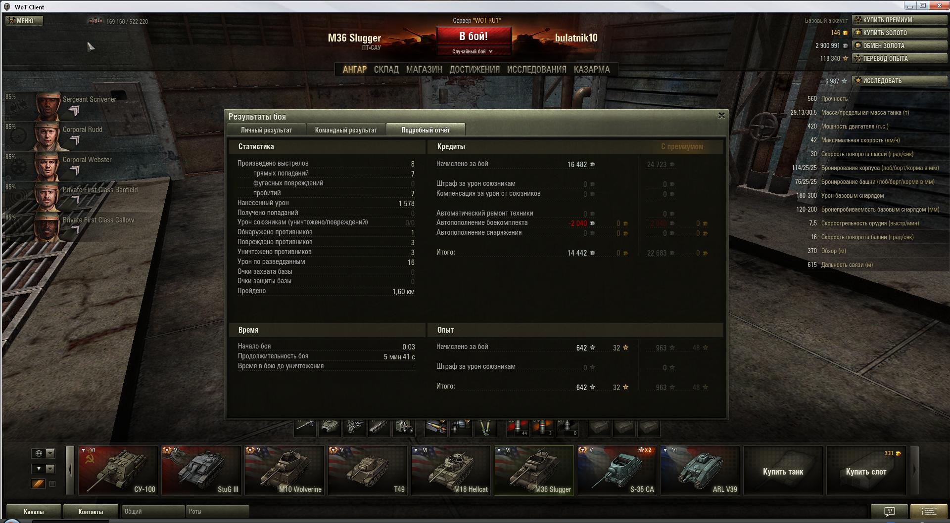
Task: Click the gun module icon slot
Action: 305,427
